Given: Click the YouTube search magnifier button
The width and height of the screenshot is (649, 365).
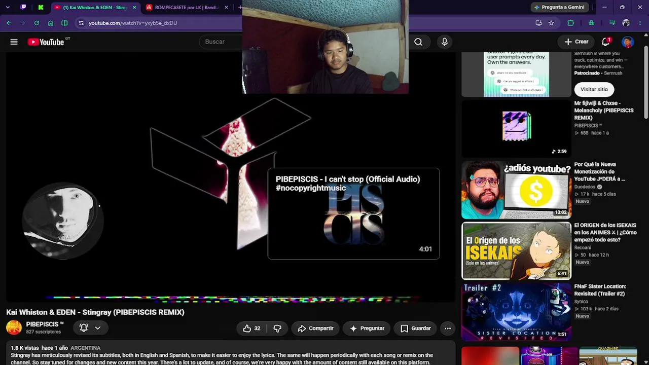Looking at the screenshot, I should tap(418, 42).
